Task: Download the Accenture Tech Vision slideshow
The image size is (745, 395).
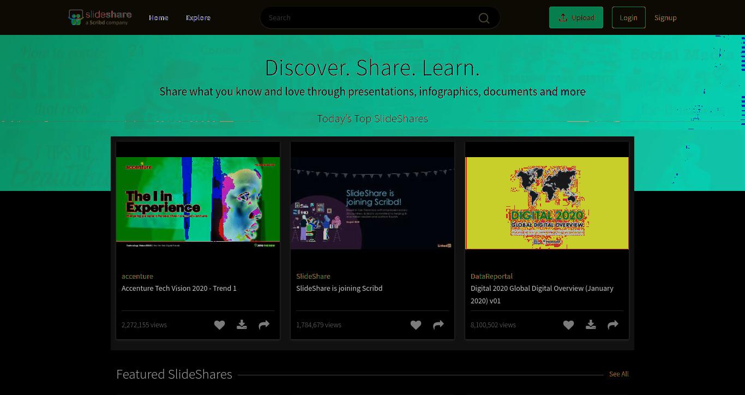Action: point(242,325)
